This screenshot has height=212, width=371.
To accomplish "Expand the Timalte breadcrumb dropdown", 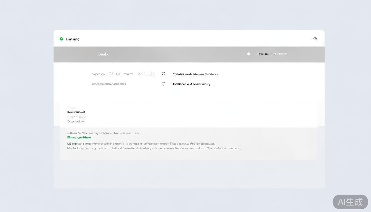I will (263, 54).
